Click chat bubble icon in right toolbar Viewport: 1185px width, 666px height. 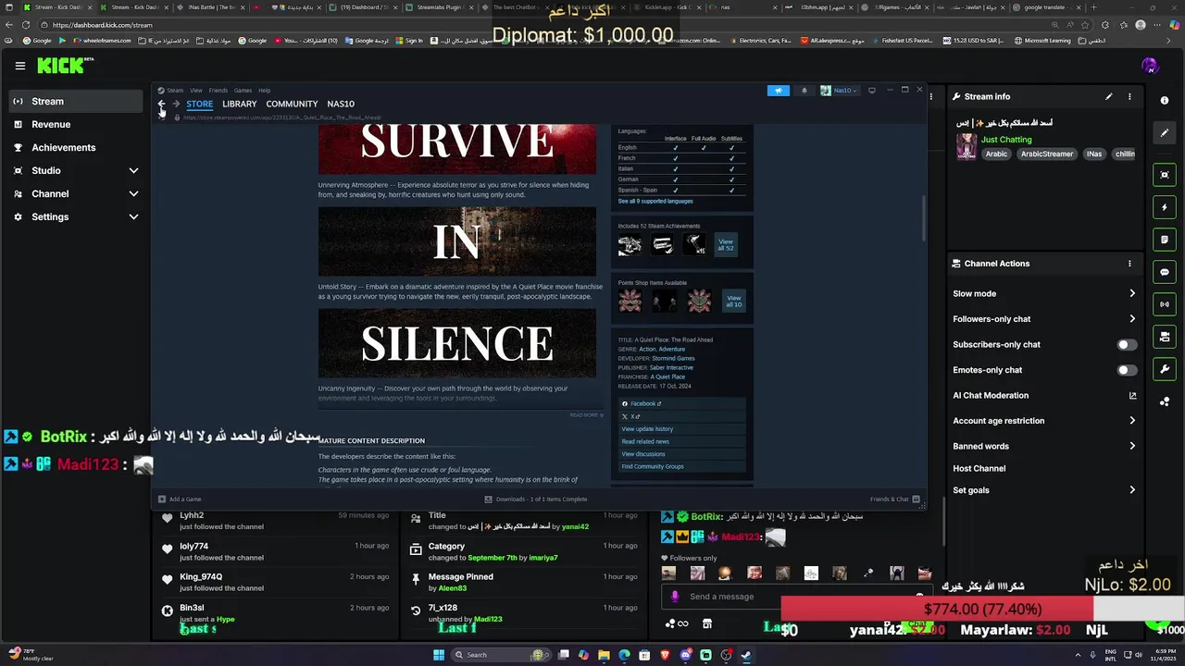(x=1165, y=272)
